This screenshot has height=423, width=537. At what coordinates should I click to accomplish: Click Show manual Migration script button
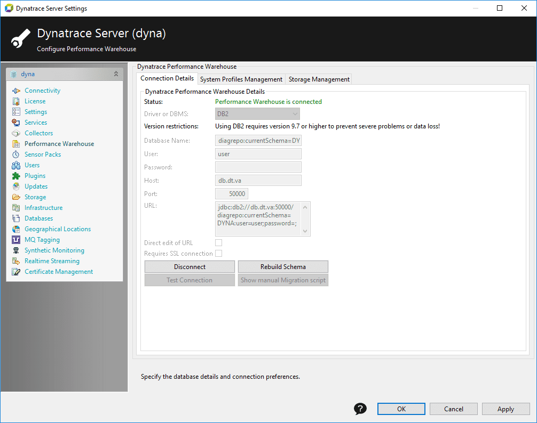click(x=283, y=280)
